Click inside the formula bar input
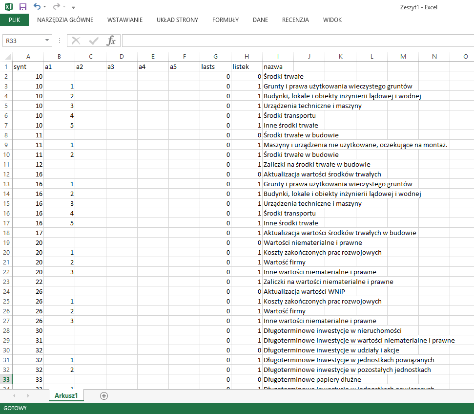 [x=293, y=41]
